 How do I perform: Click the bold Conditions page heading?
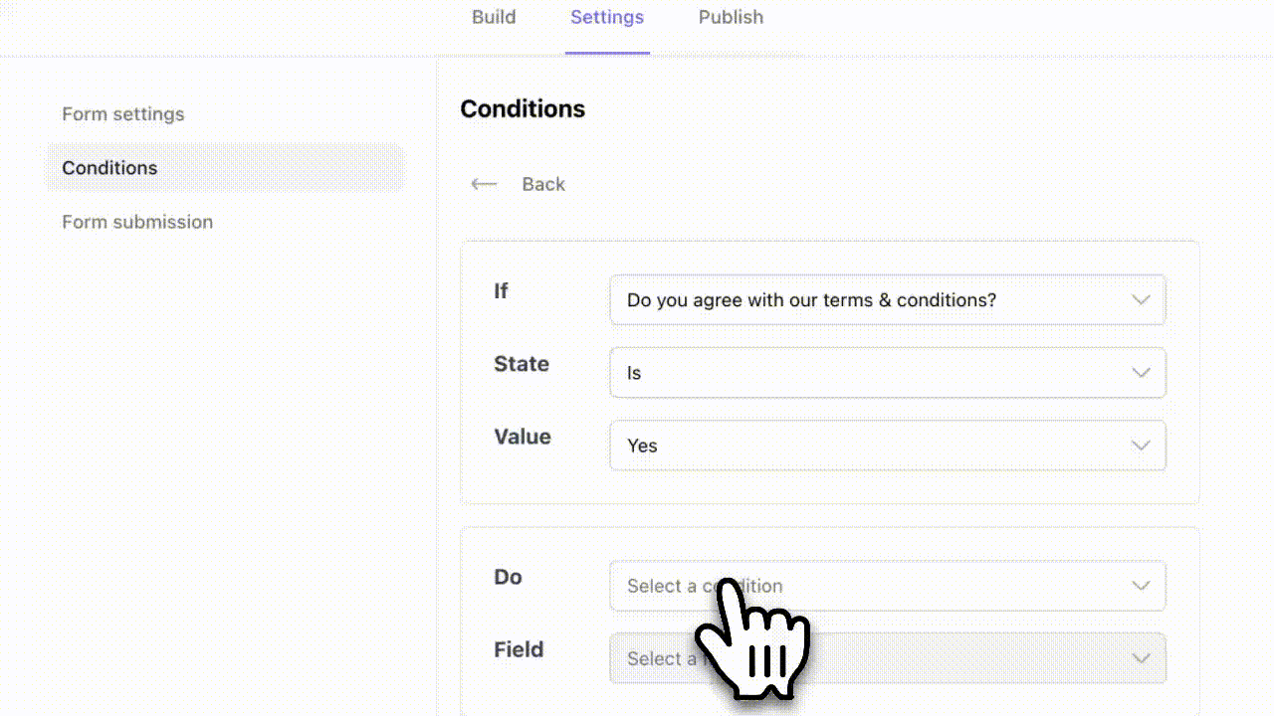pyautogui.click(x=523, y=109)
